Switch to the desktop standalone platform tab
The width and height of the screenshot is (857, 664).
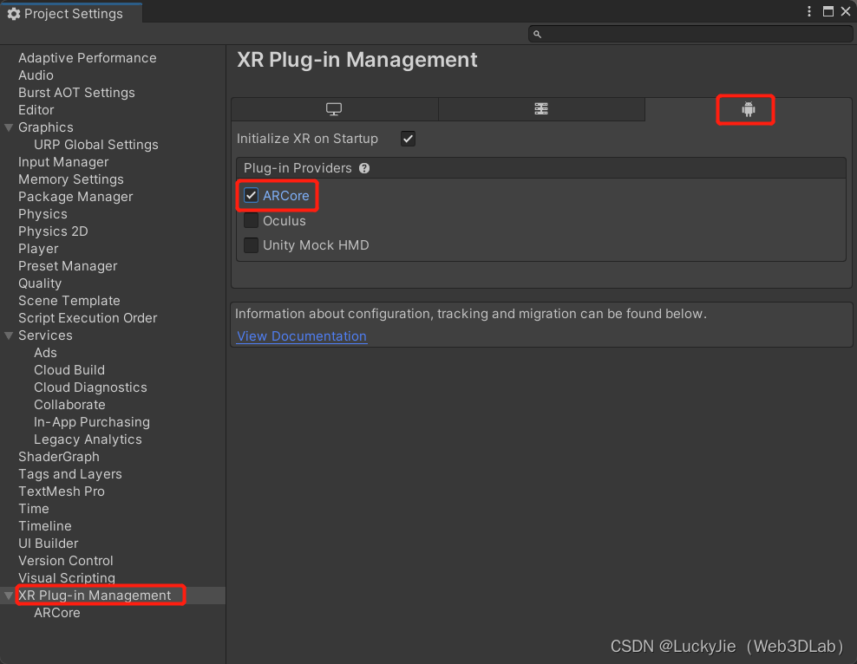coord(334,109)
